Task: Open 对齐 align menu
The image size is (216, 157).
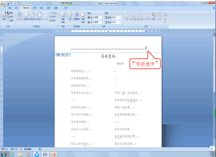Action: pyautogui.click(x=154, y=17)
